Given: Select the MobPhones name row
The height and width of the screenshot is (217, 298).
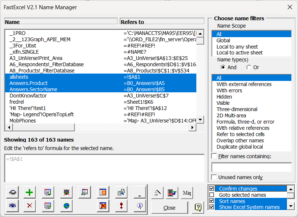Looking at the screenshot, I should 101,121.
